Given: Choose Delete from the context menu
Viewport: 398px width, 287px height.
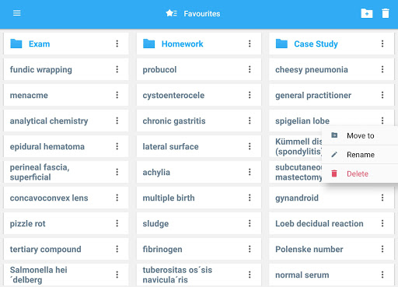Looking at the screenshot, I should coord(360,173).
